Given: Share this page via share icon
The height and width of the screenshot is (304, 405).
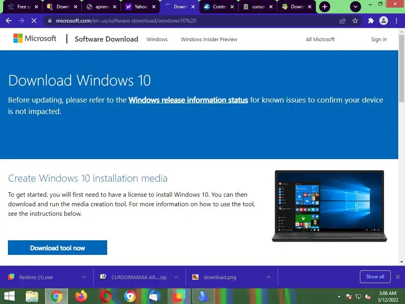Looking at the screenshot, I should [342, 21].
